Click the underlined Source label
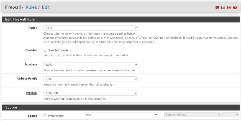Viewport: 241px width, 121px height. (x=32, y=116)
